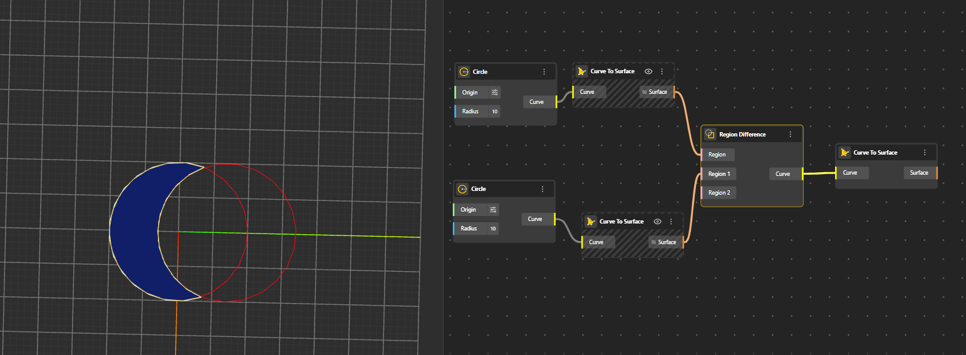Screen dimensions: 966x355
Task: Click crossed-eye icon beside Surface in upper hatched node
Action: pyautogui.click(x=645, y=92)
